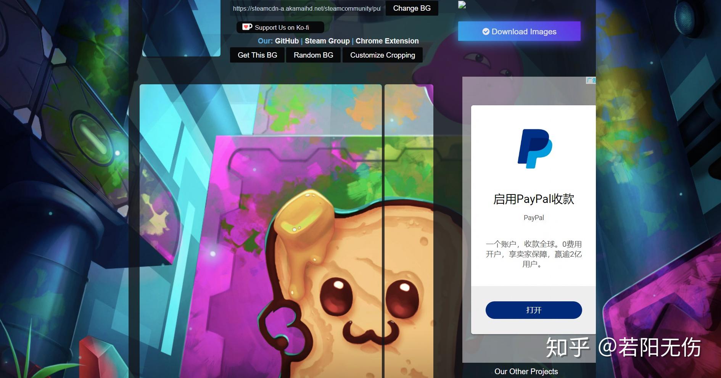721x378 pixels.
Task: Open the Chrome Extension link
Action: 387,41
